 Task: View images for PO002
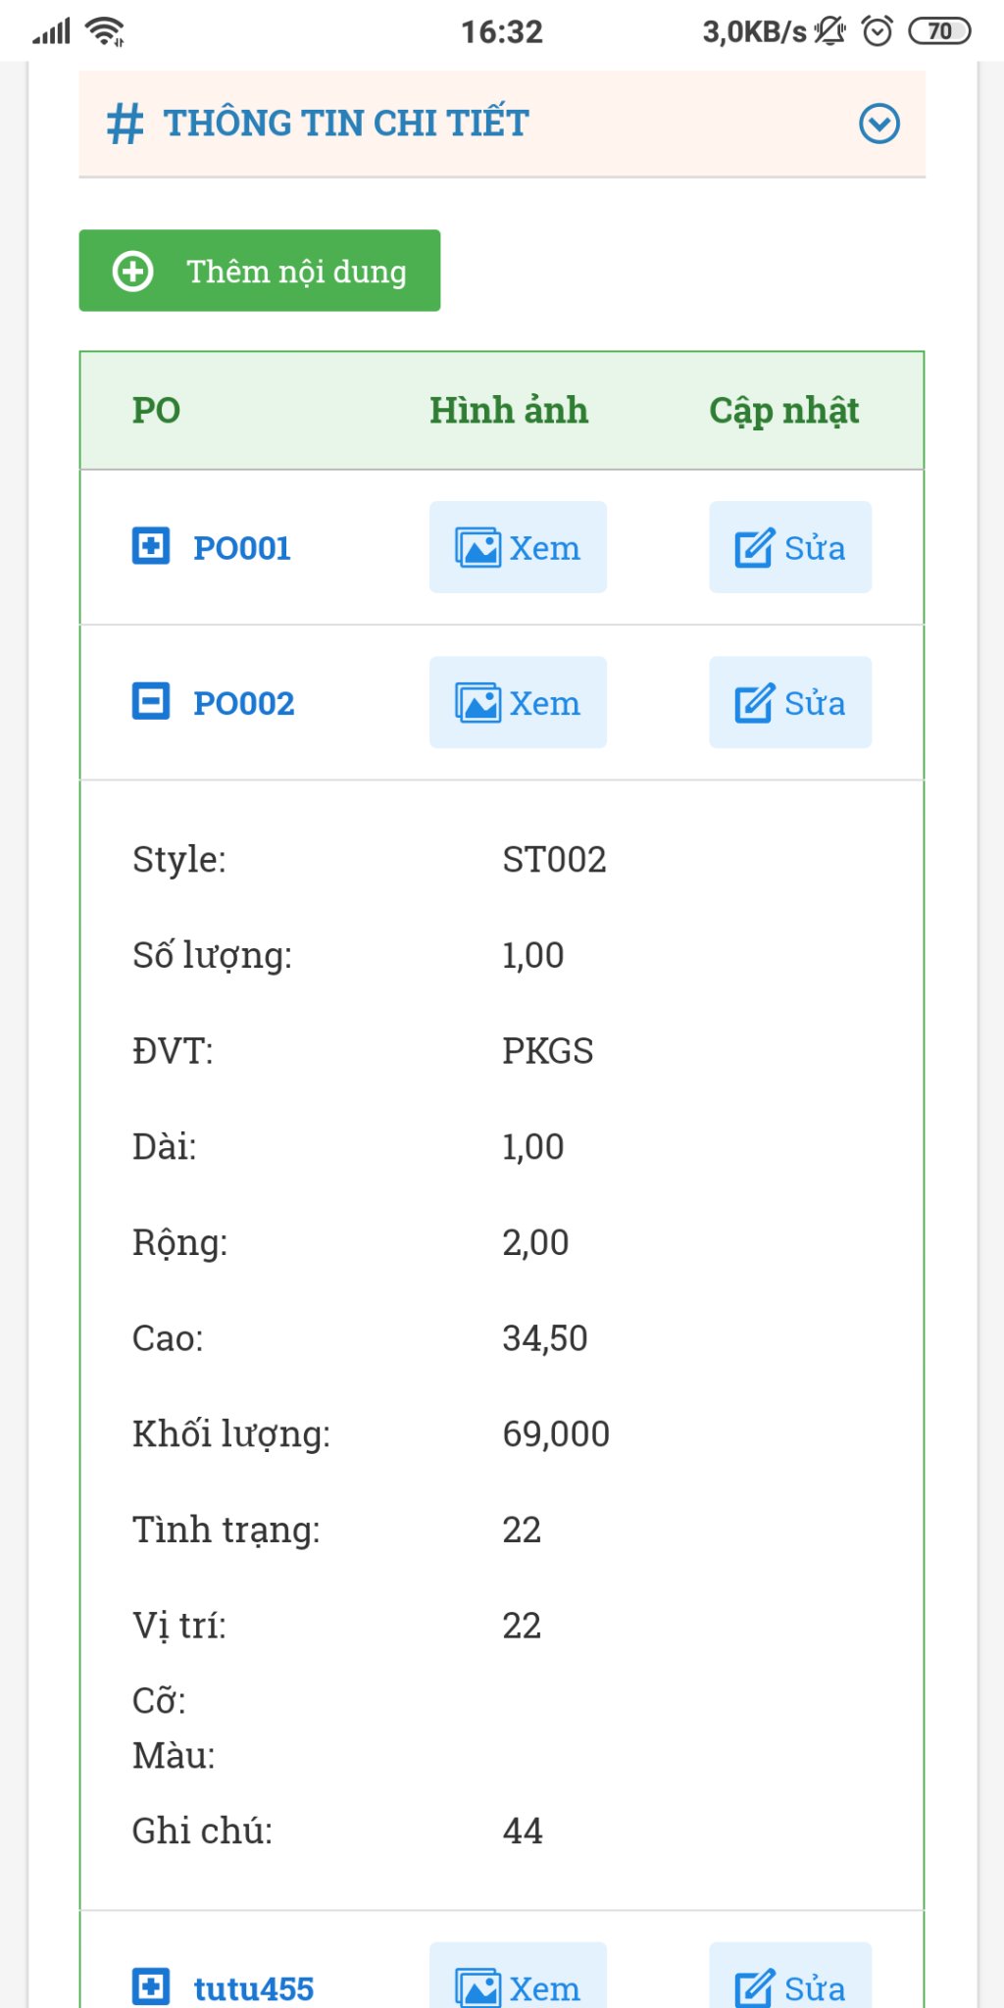(x=518, y=703)
